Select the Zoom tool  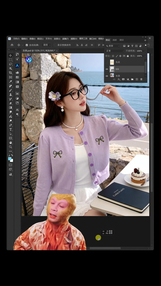[x=11, y=147]
